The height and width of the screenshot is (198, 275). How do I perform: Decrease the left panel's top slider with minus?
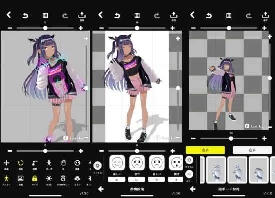pyautogui.click(x=10, y=28)
